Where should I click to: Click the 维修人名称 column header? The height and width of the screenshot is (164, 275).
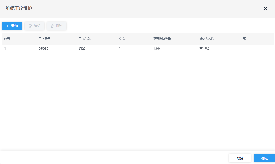click(206, 39)
